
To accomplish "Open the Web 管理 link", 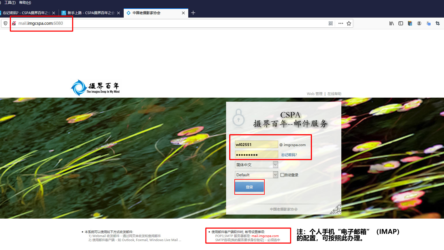I will [315, 94].
